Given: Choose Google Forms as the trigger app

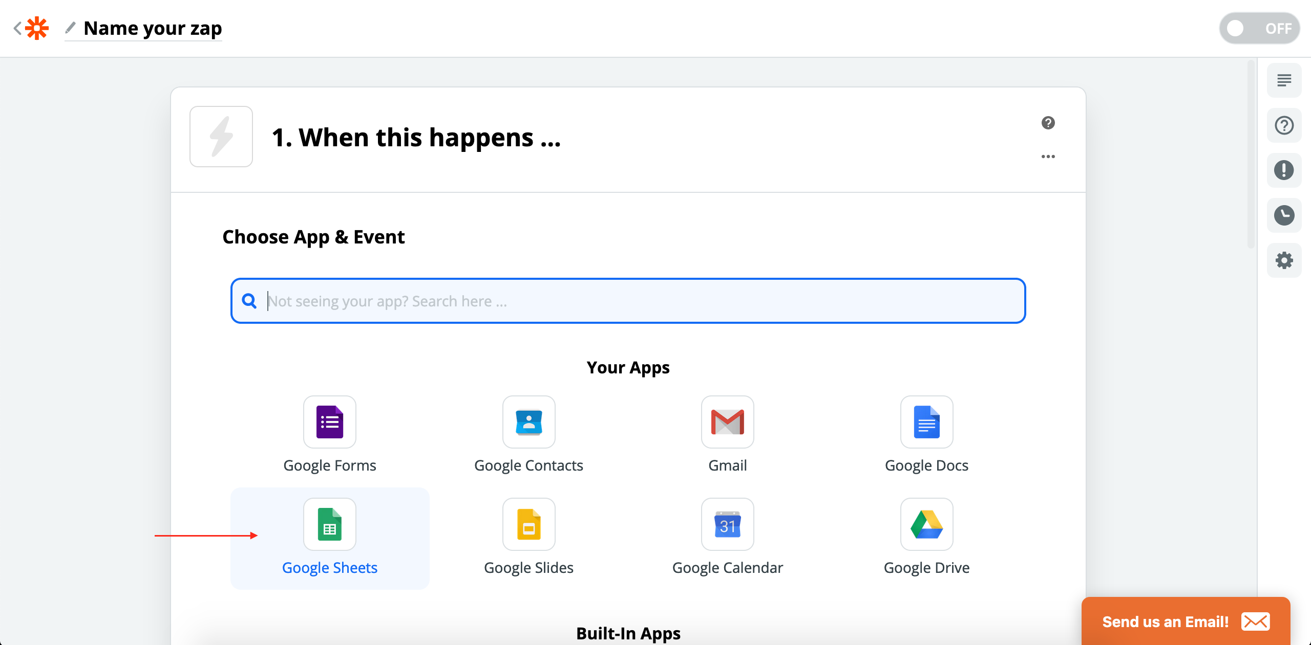Looking at the screenshot, I should point(329,422).
